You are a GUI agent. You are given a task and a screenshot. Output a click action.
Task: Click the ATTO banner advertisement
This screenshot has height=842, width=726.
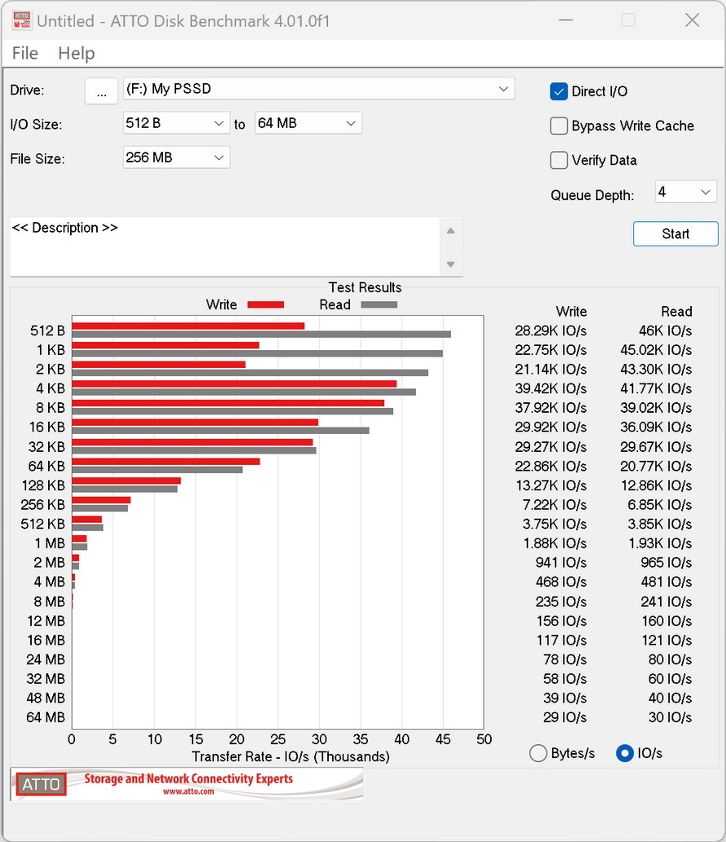click(187, 784)
